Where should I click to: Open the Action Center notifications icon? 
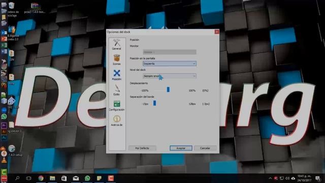(317, 178)
